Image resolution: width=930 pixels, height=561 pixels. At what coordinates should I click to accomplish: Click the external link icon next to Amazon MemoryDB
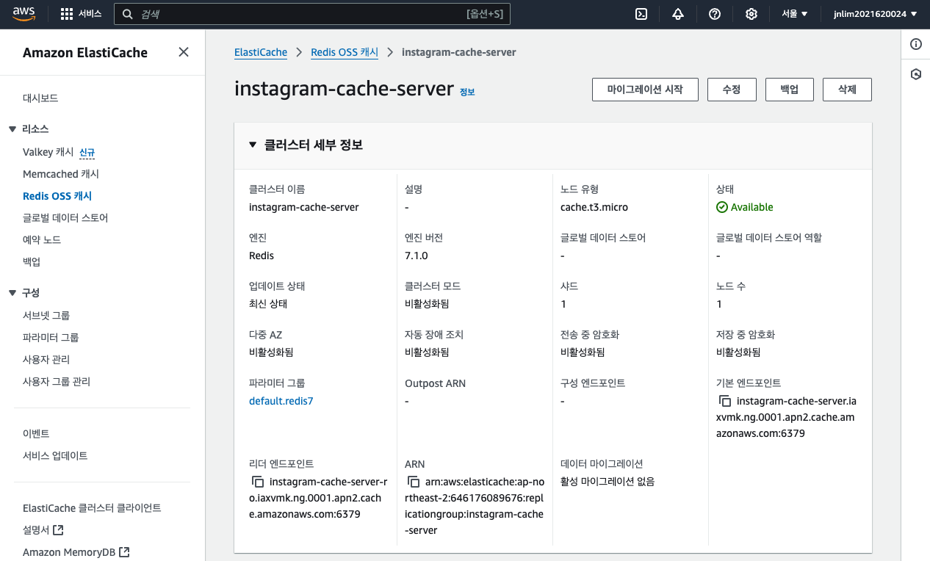tap(125, 551)
